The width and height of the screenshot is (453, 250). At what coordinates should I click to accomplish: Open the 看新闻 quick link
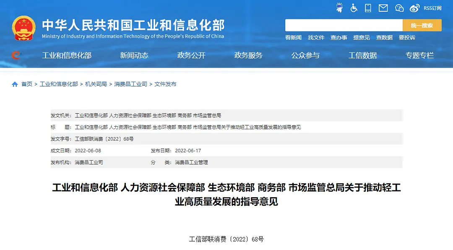pos(293,38)
